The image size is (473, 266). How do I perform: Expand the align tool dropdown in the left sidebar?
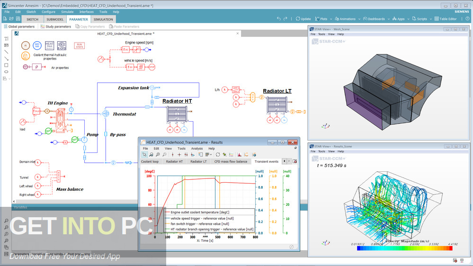pos(9,79)
